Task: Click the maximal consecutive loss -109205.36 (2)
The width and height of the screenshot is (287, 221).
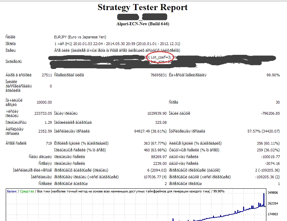Action: [267, 177]
